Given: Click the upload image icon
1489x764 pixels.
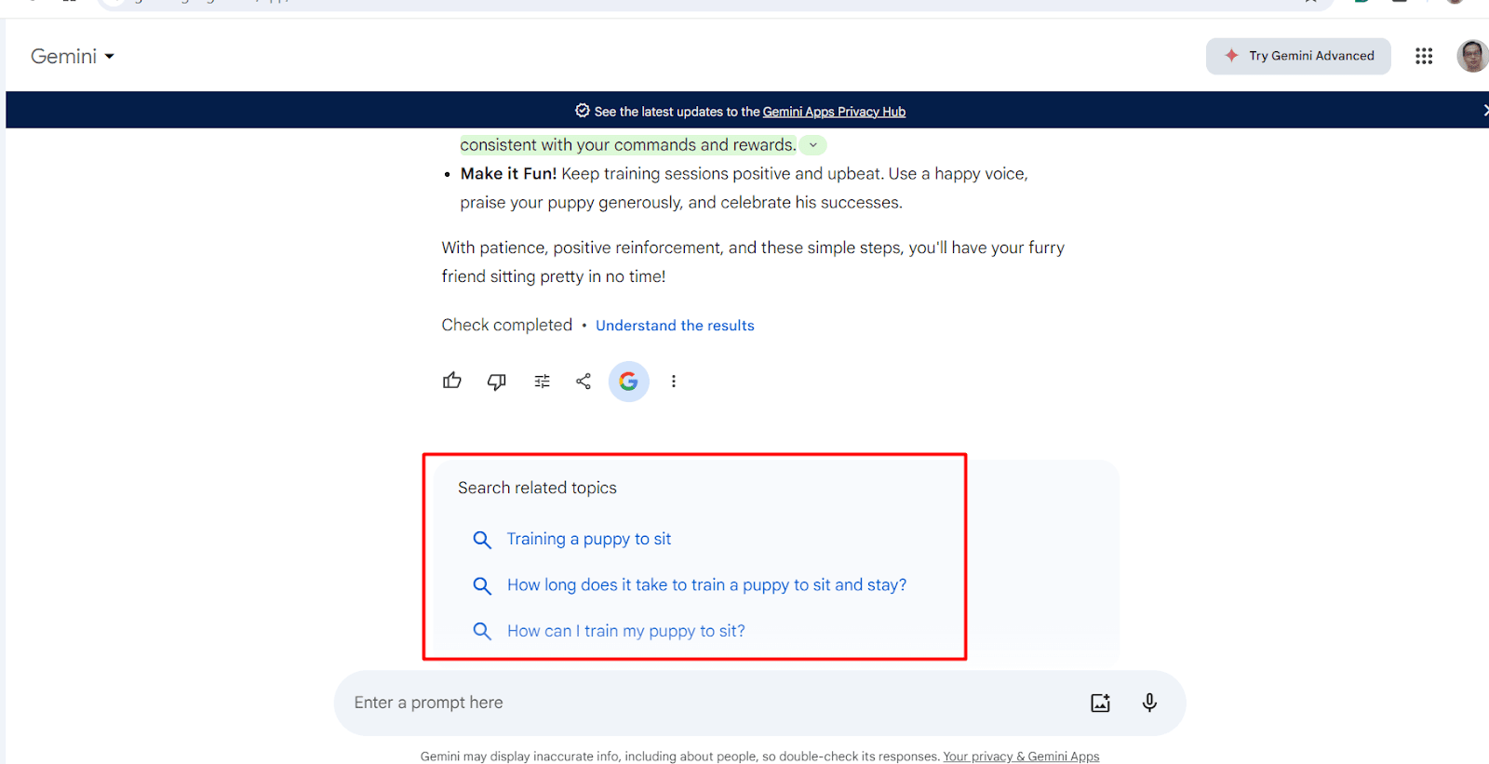Looking at the screenshot, I should tap(1100, 703).
